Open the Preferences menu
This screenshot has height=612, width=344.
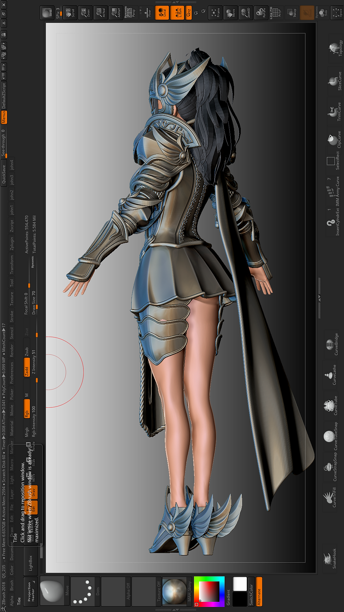pos(12,372)
